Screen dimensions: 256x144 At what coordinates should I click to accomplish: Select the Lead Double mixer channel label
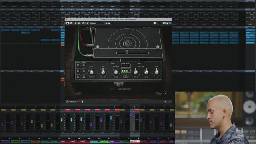click(105, 141)
